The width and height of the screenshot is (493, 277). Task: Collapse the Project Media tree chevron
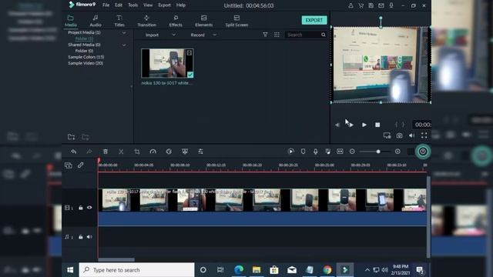[x=124, y=32]
